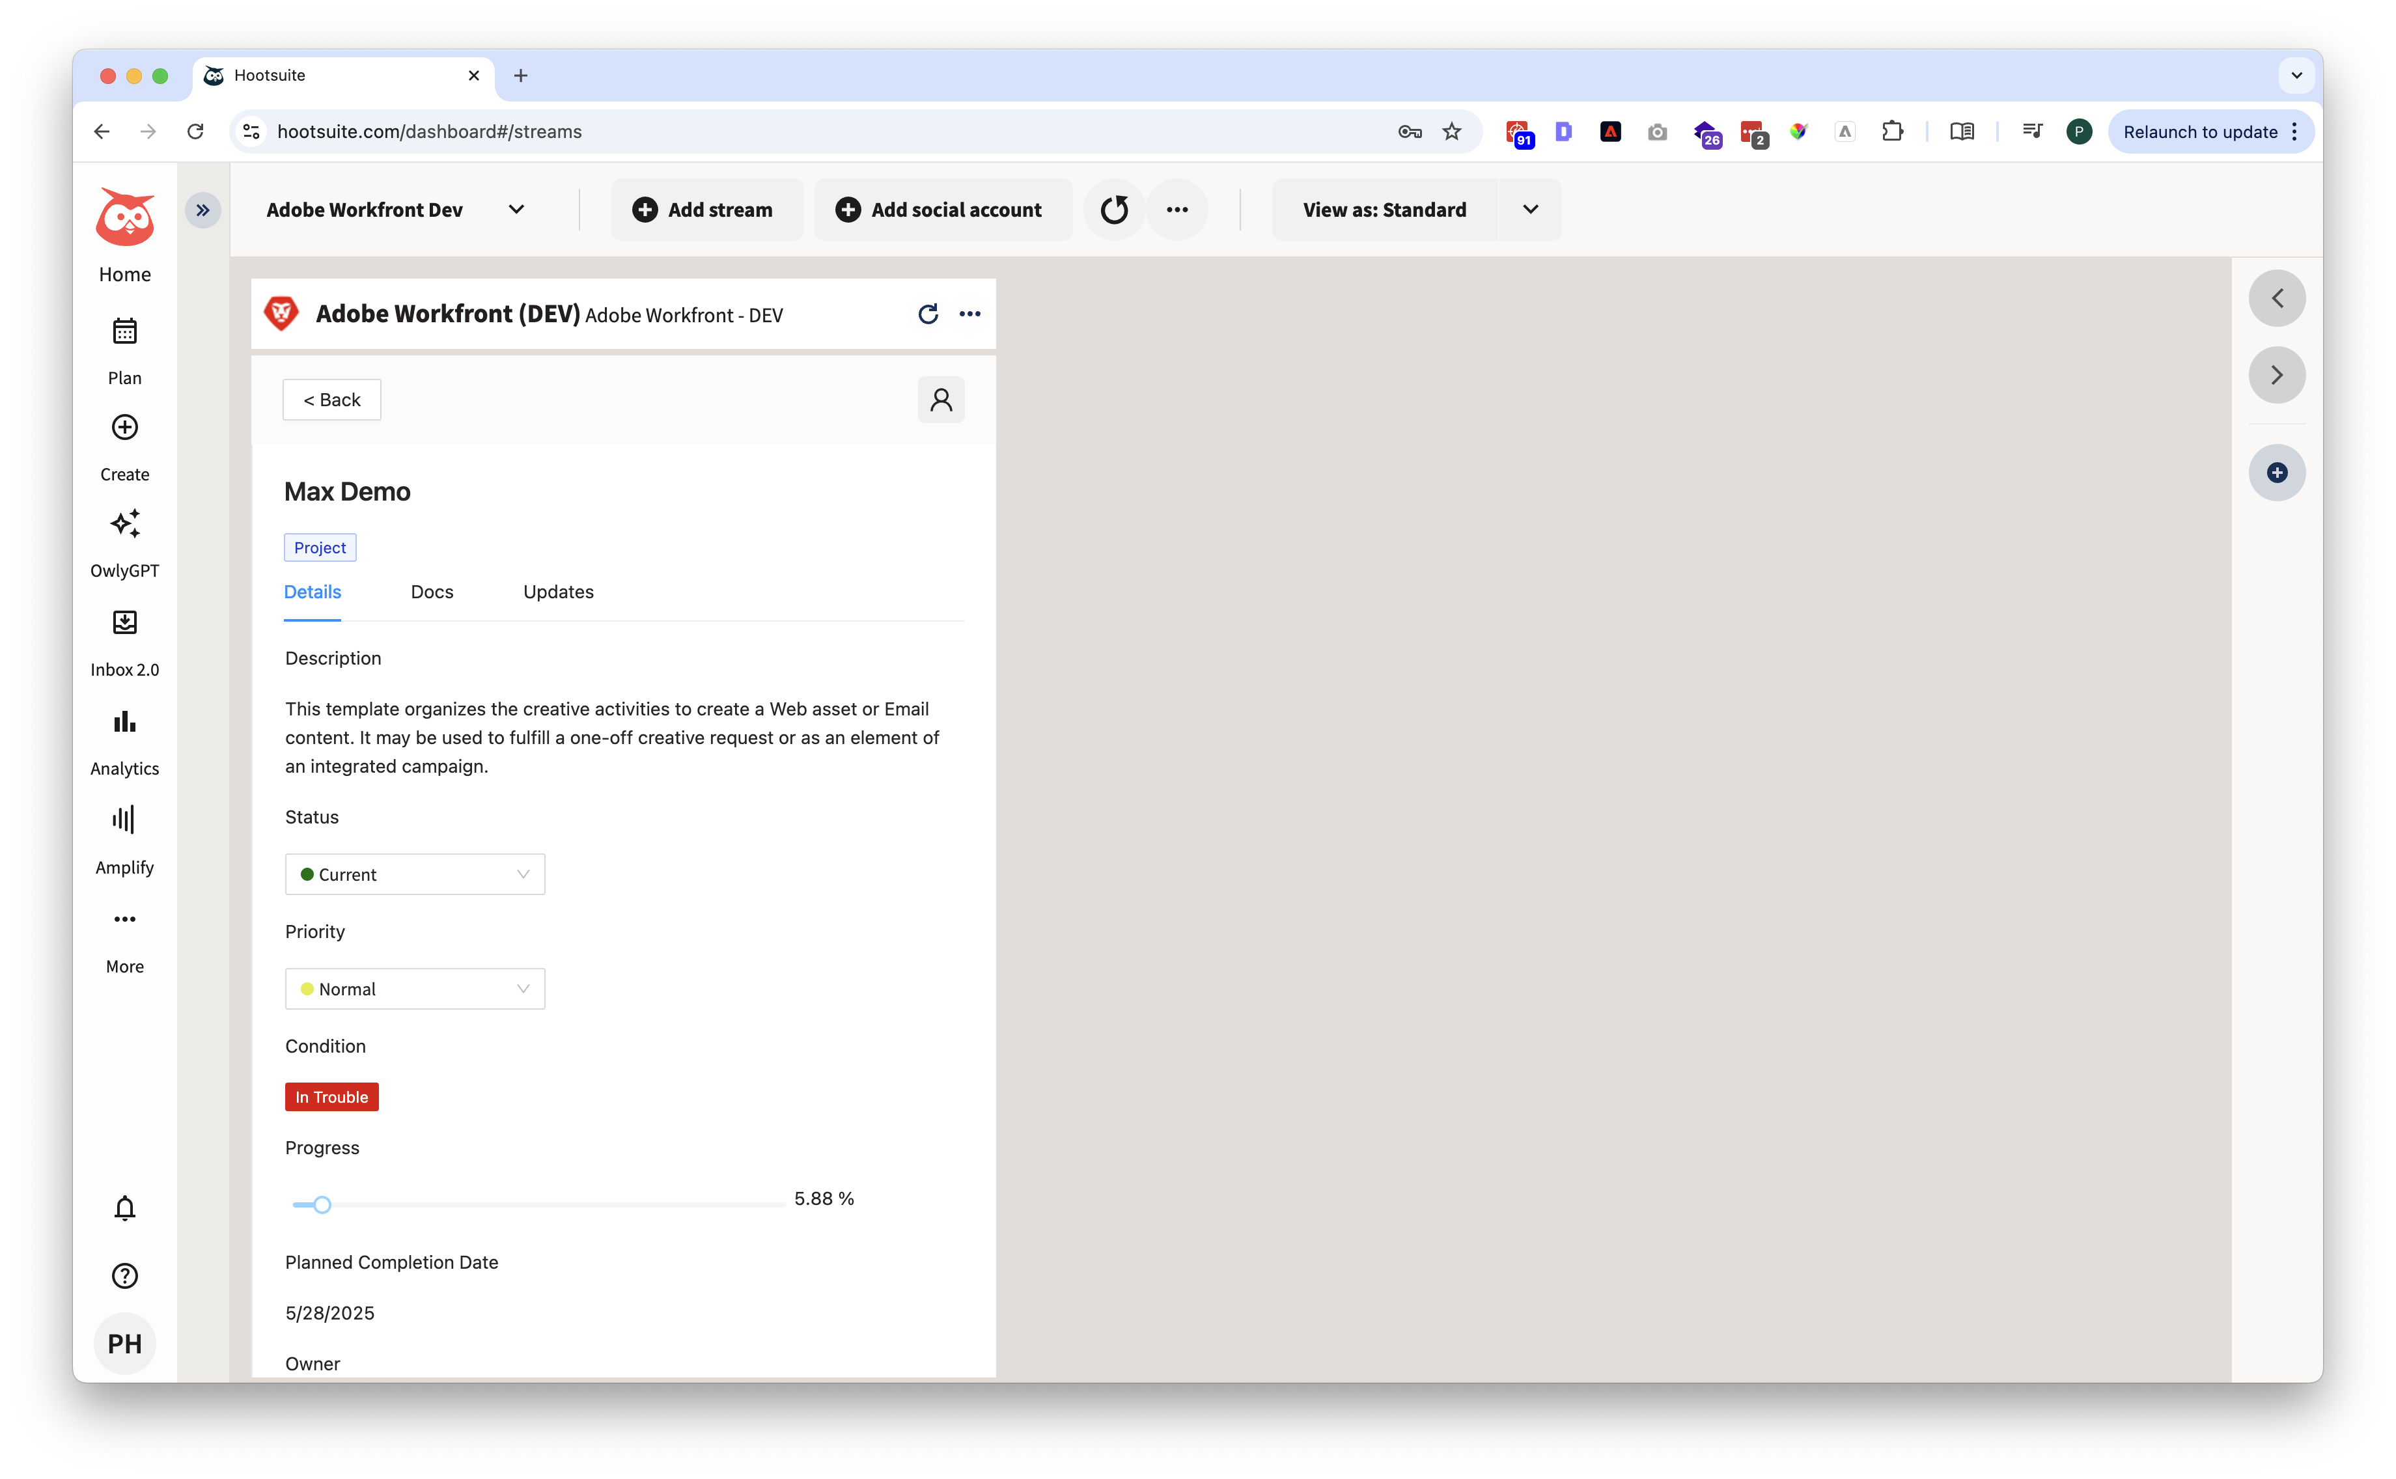Go back in browser history
2396x1479 pixels.
pyautogui.click(x=102, y=132)
